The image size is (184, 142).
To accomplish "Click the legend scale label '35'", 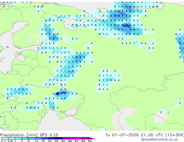I will [x=70, y=141].
